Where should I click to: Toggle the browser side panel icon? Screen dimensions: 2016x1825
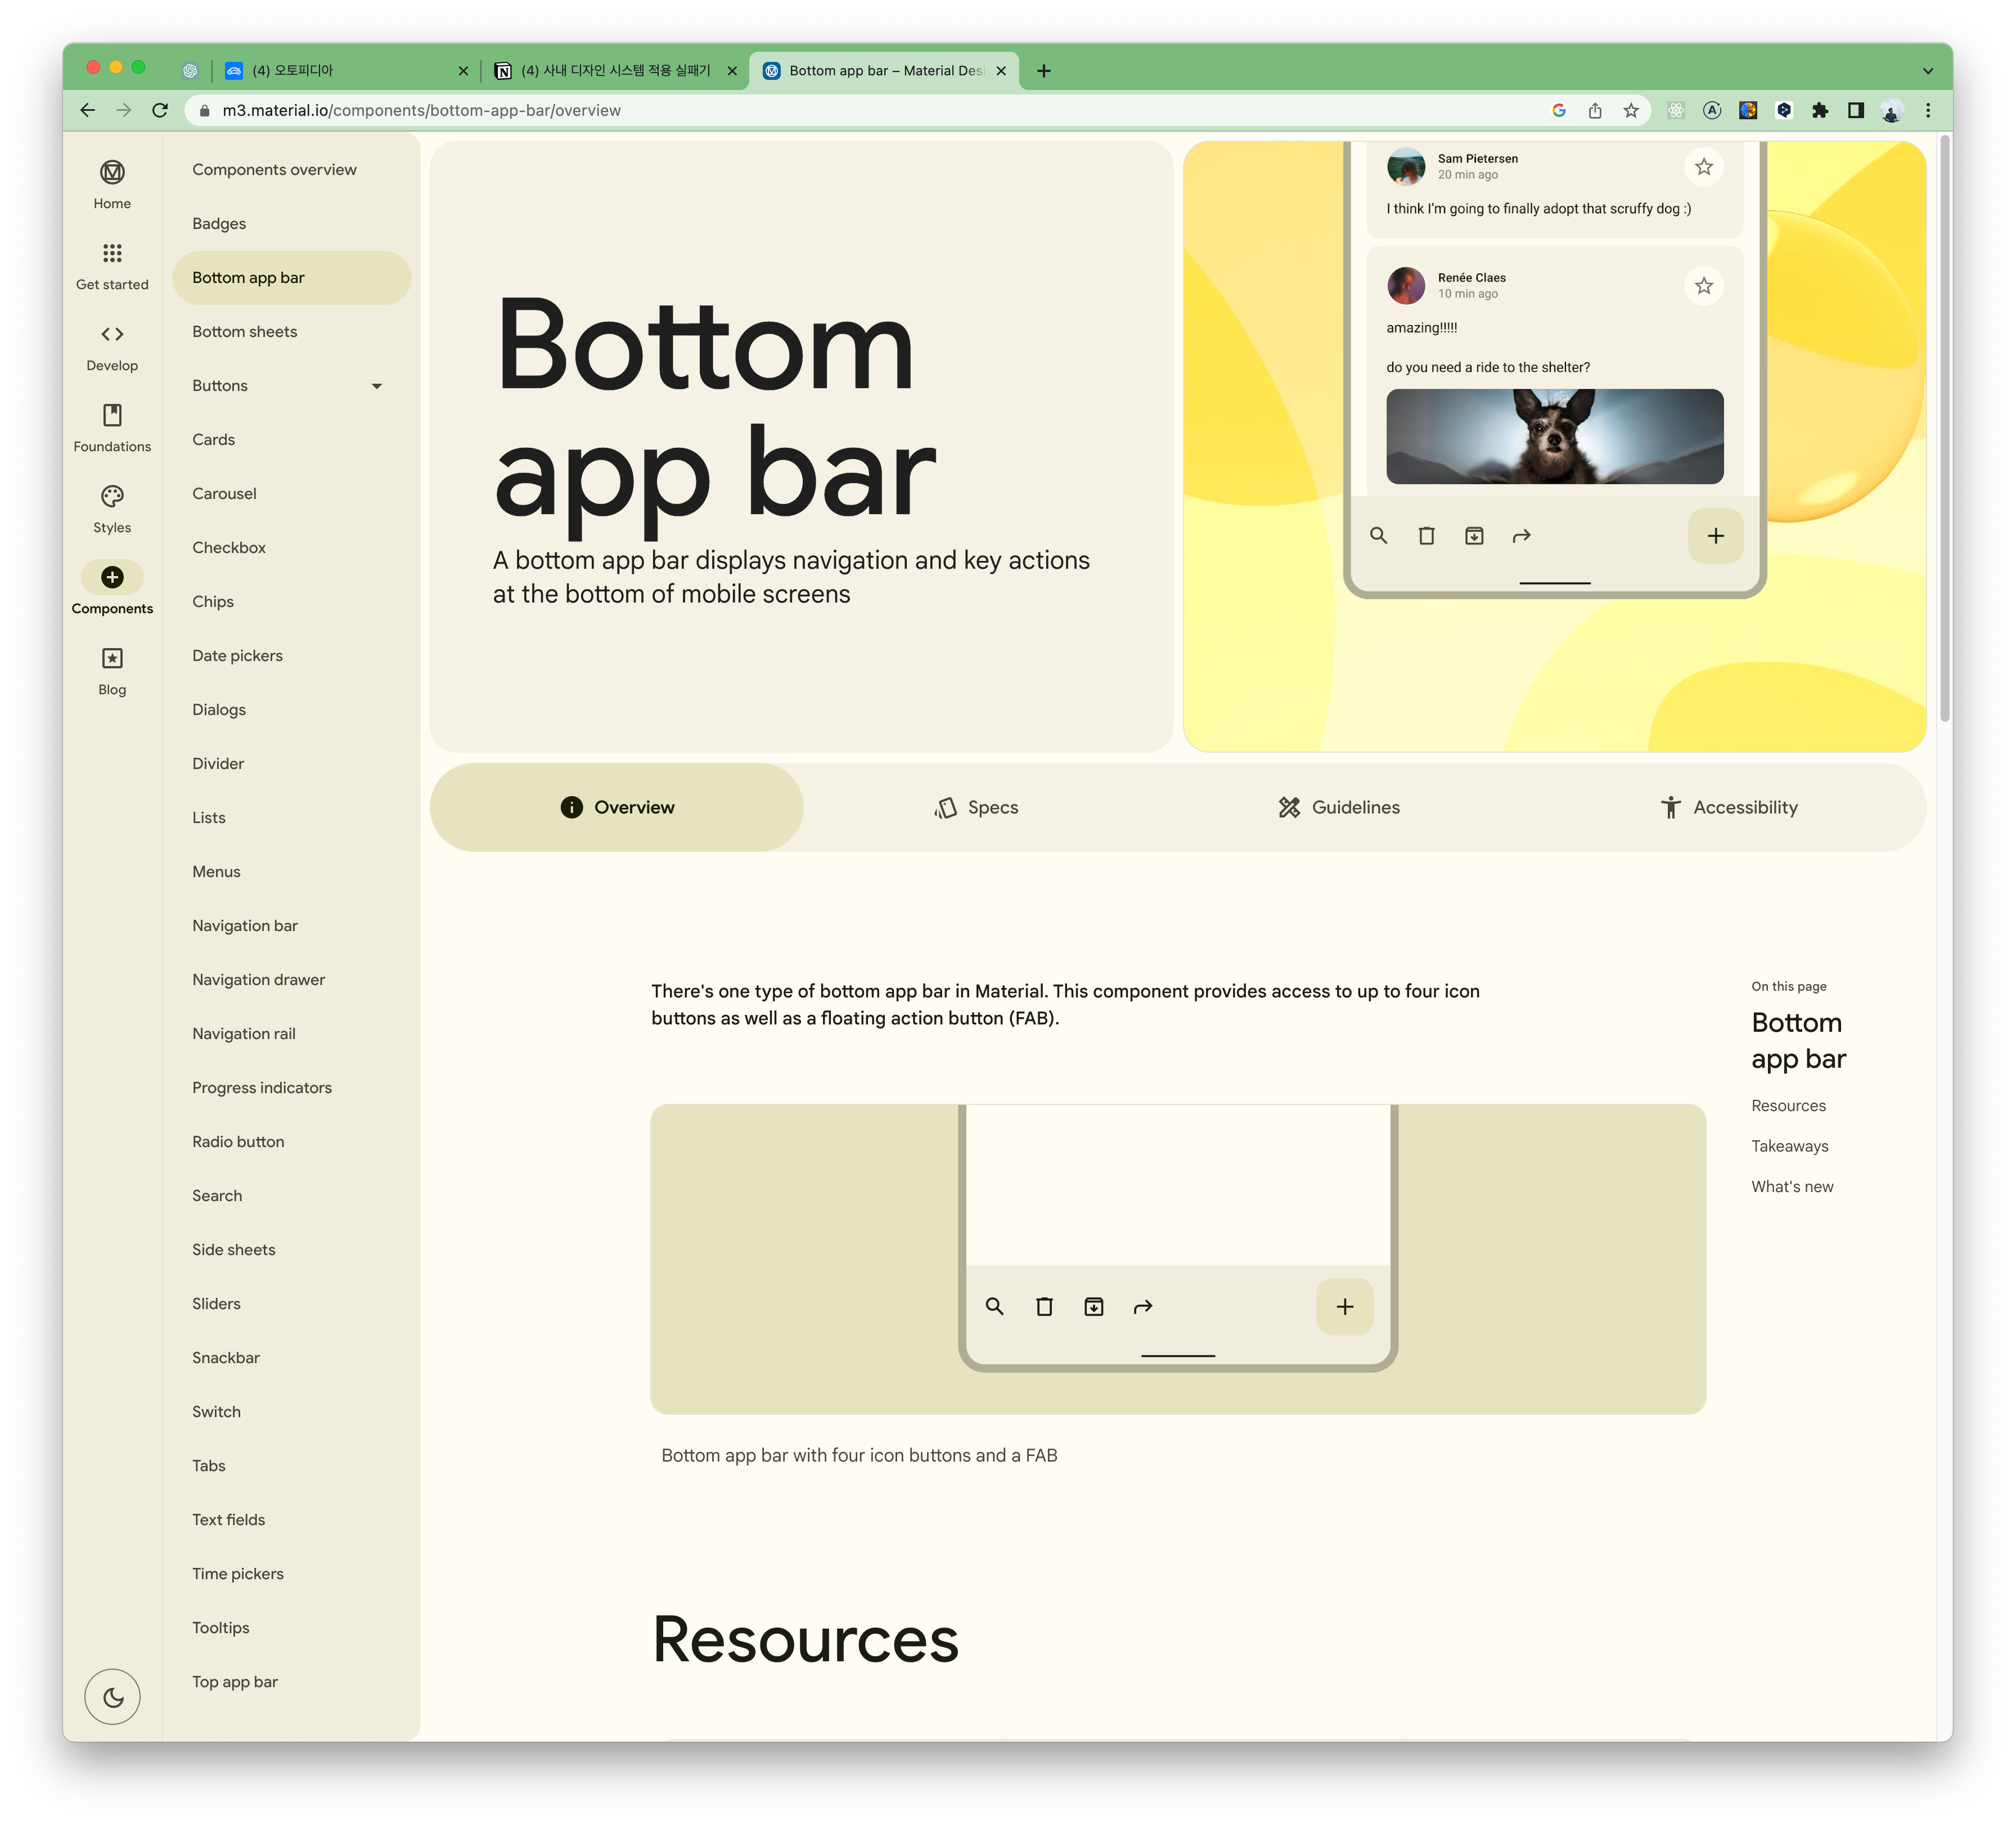pyautogui.click(x=1855, y=111)
